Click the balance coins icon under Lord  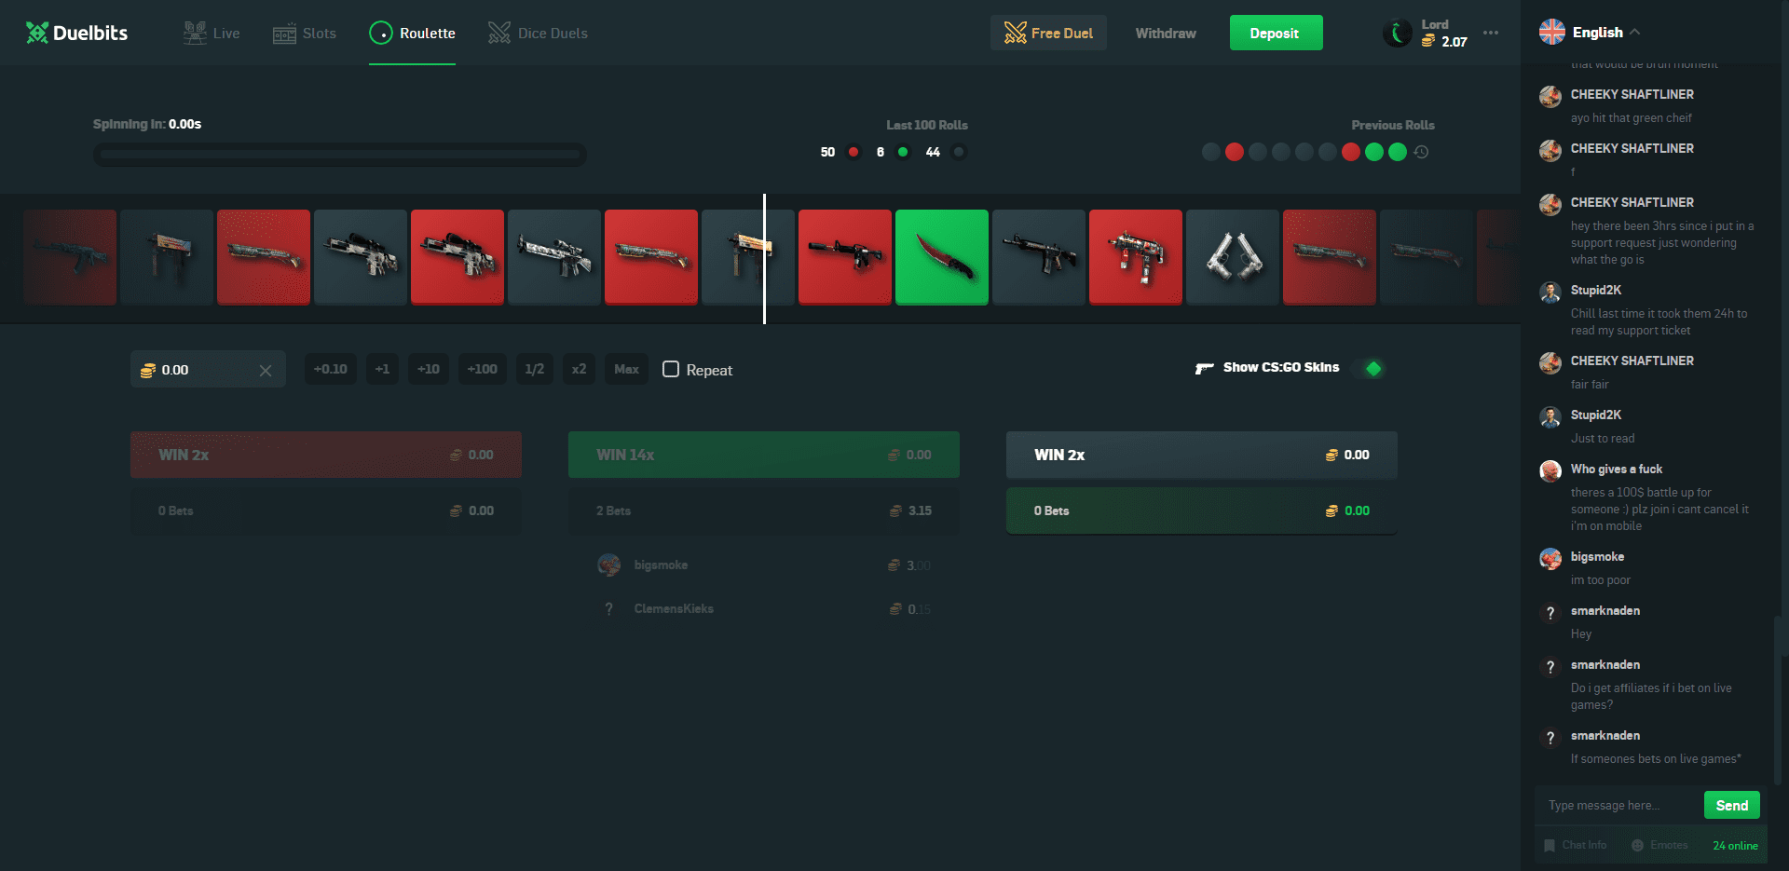1428,41
